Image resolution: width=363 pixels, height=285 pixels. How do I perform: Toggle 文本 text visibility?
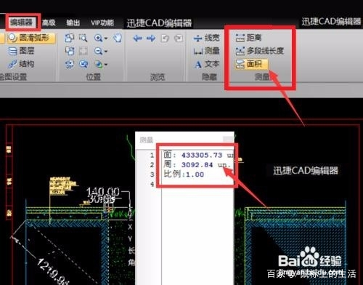coord(206,64)
